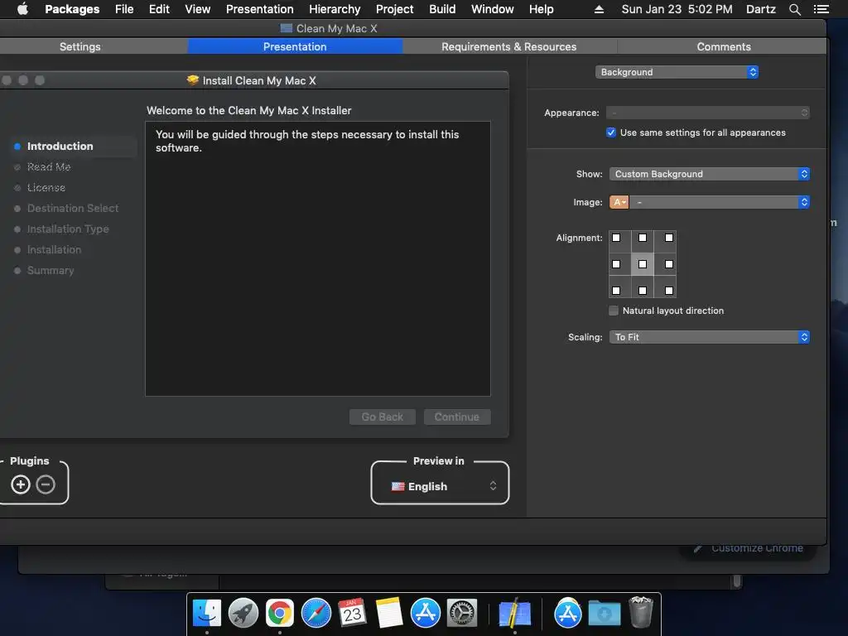This screenshot has height=636, width=848.
Task: Open Spotlight search in menu bar
Action: tap(794, 9)
